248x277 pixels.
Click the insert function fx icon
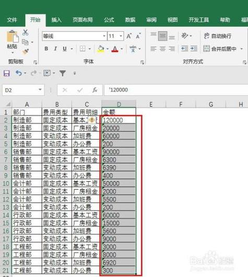pyautogui.click(x=95, y=90)
